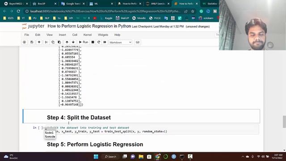
Task: Show hidden system tray icons
Action: tap(243, 157)
